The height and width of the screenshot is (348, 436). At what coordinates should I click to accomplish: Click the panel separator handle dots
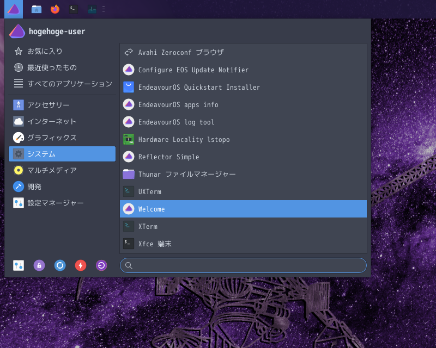click(x=104, y=9)
